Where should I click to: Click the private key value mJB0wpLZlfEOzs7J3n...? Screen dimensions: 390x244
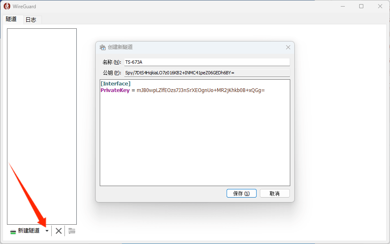pyautogui.click(x=201, y=90)
